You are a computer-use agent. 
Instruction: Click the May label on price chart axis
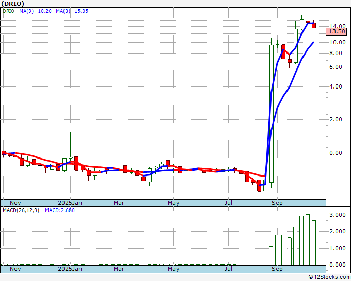173,203
